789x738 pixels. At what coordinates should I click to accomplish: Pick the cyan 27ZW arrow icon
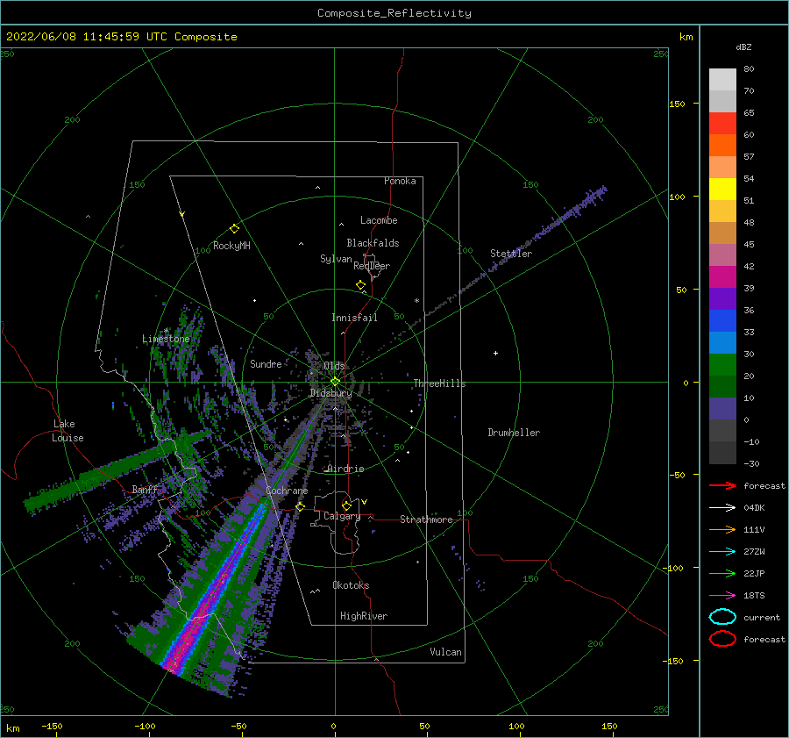tap(722, 552)
